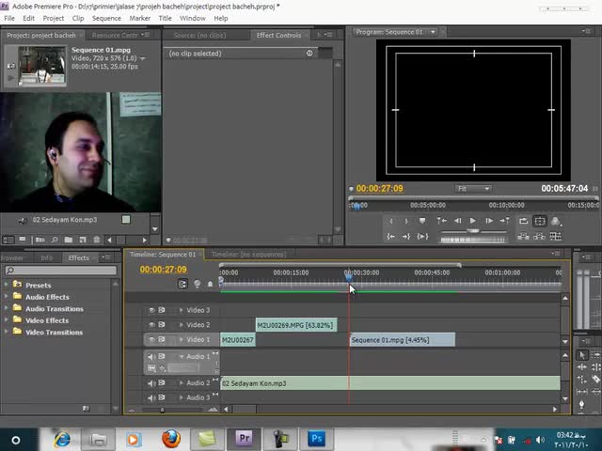Click the Loop button in Program monitor
Viewport: 602px width, 451px height.
coord(523,221)
